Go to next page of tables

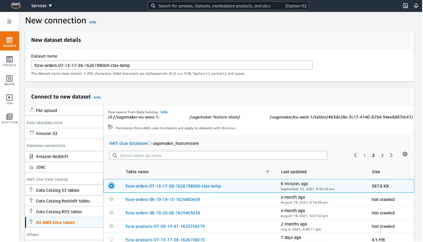[x=391, y=155]
